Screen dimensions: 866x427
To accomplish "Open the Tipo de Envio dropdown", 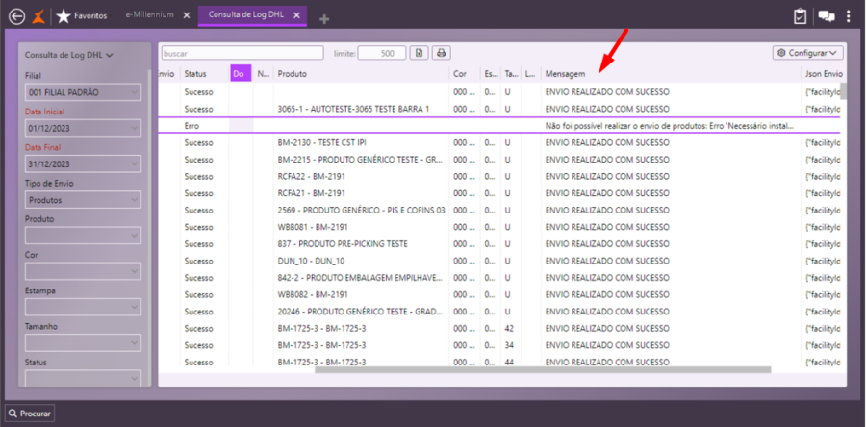I will click(83, 200).
